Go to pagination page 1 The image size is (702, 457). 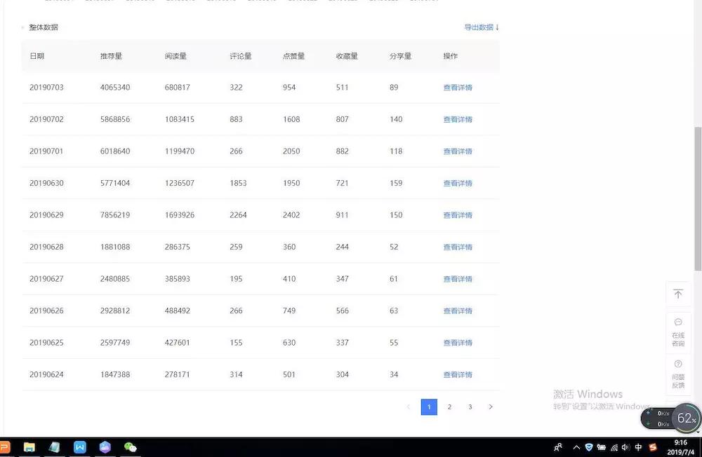pos(429,407)
